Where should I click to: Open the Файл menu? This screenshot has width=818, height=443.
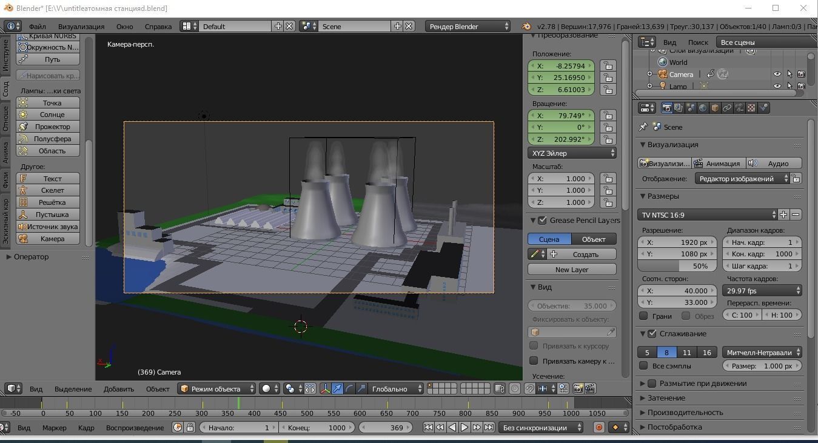pyautogui.click(x=37, y=27)
